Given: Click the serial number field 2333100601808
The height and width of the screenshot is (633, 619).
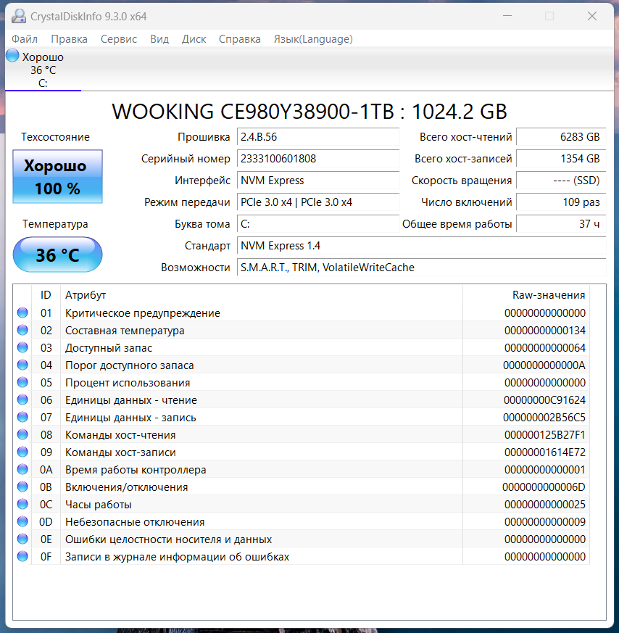Looking at the screenshot, I should [x=318, y=159].
